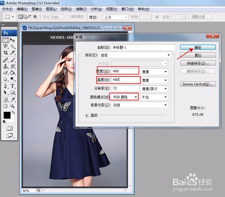Choose Intersect with Selection mode
The height and width of the screenshot is (197, 225).
(35, 17)
